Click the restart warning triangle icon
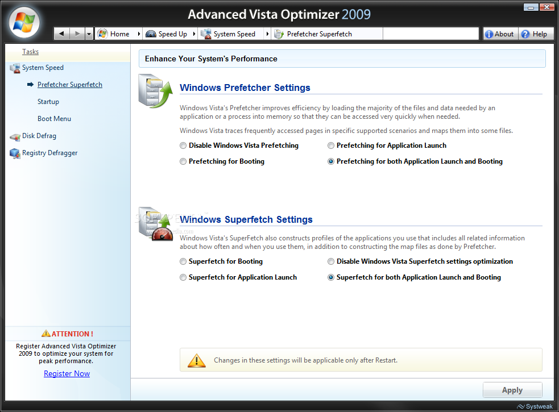The image size is (559, 412). tap(196, 360)
